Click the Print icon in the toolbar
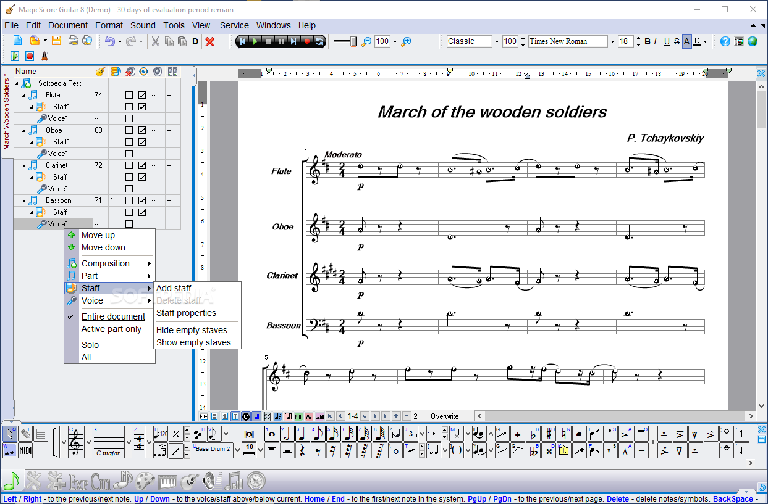The height and width of the screenshot is (504, 768). [74, 41]
